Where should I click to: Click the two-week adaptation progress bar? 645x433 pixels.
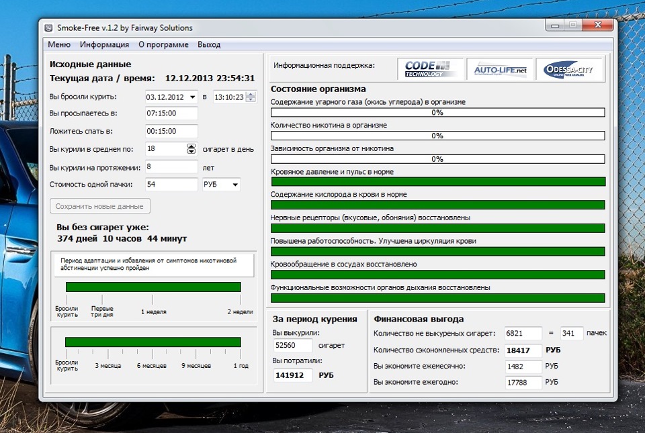pyautogui.click(x=153, y=287)
